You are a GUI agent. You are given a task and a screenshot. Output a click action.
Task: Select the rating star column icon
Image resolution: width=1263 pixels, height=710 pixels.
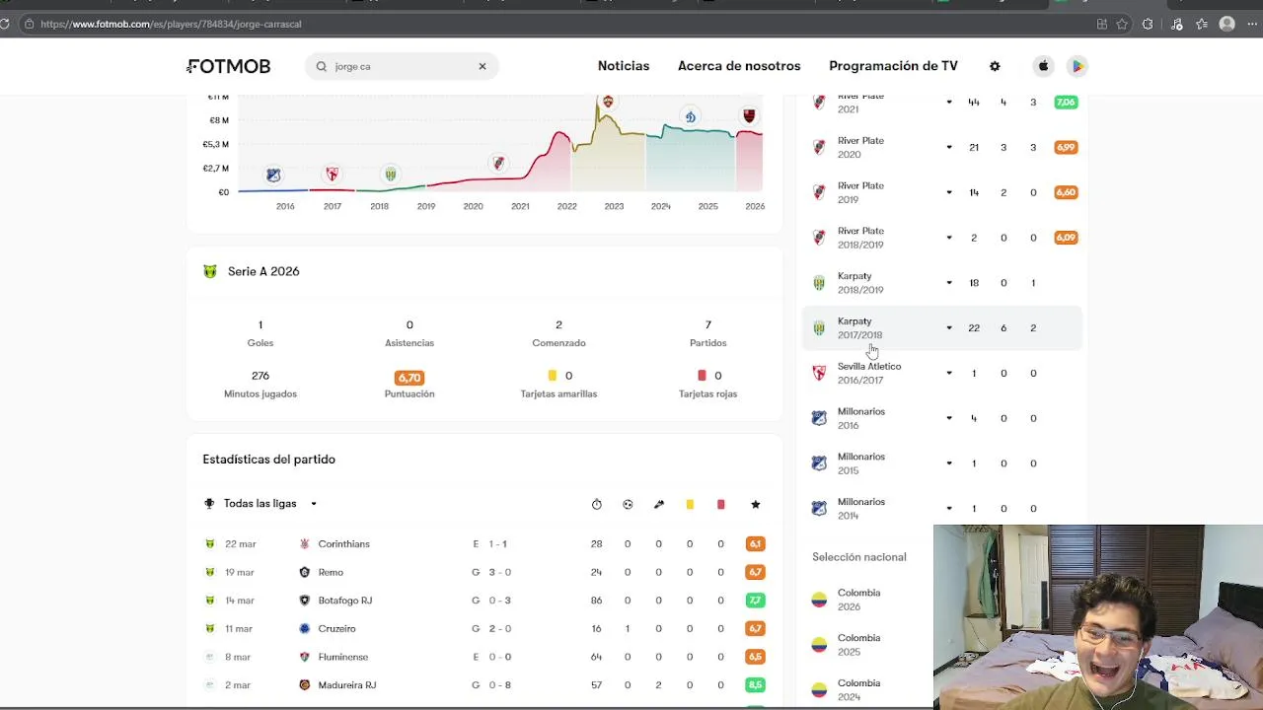pyautogui.click(x=755, y=504)
